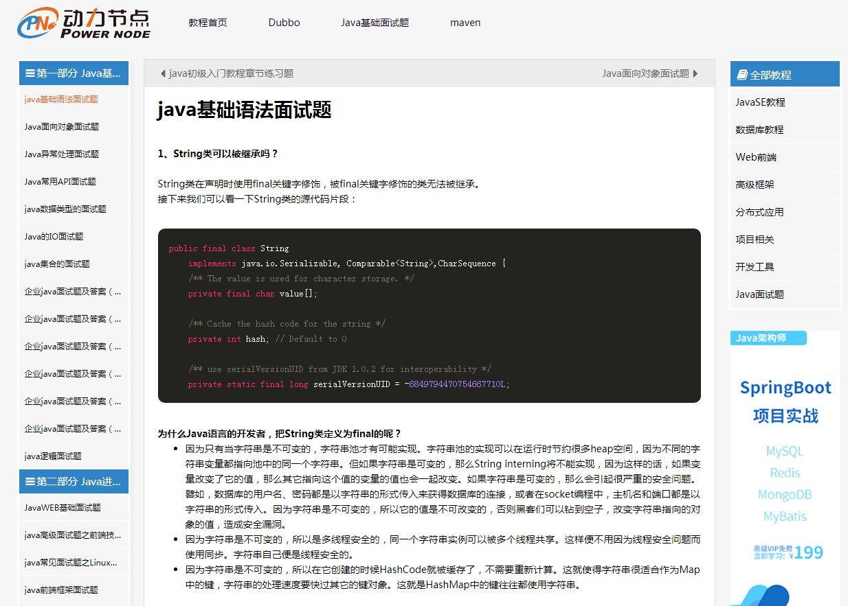Open 分布式应用 tutorial category

pos(759,212)
